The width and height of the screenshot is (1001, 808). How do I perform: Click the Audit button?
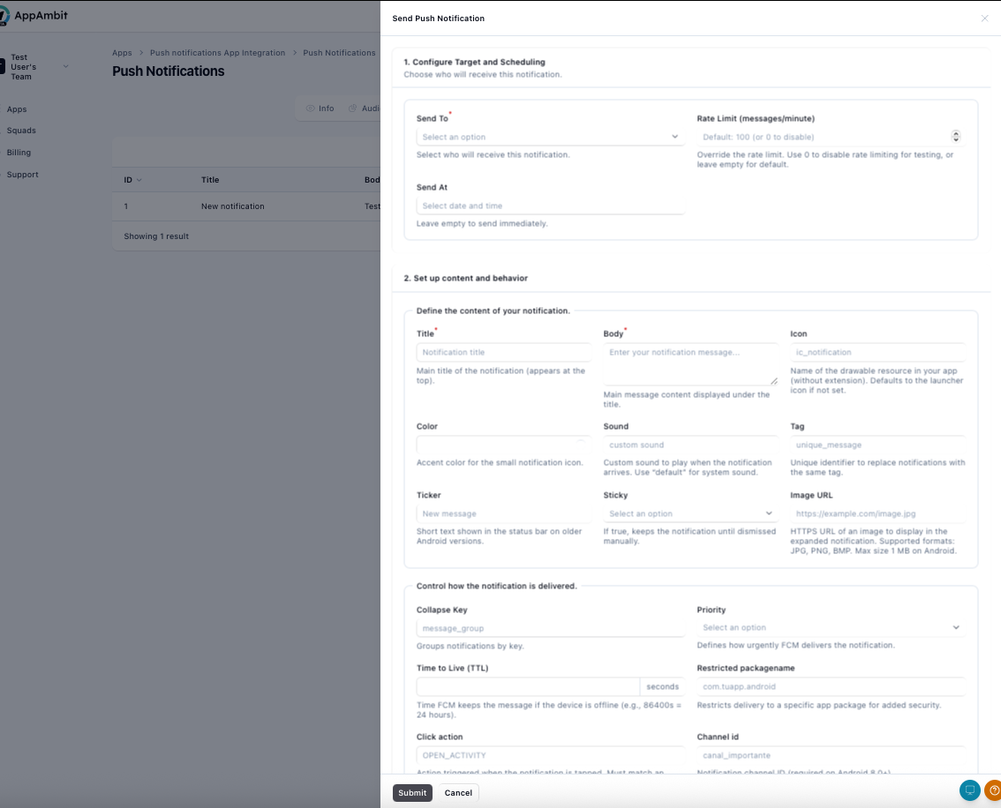click(x=365, y=108)
